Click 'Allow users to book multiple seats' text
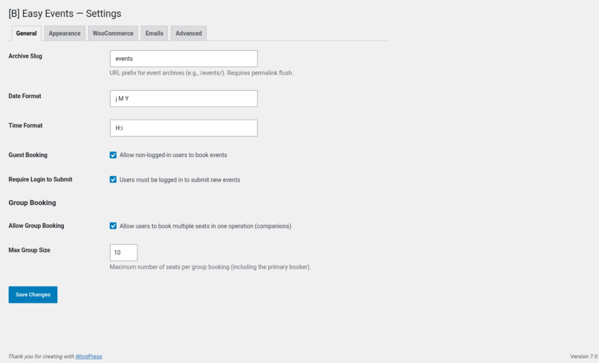599x363 pixels. [205, 226]
